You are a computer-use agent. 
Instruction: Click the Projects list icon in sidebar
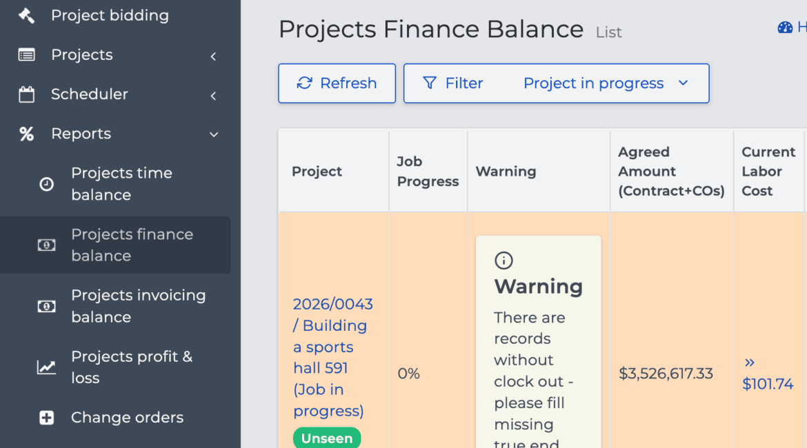coord(26,55)
